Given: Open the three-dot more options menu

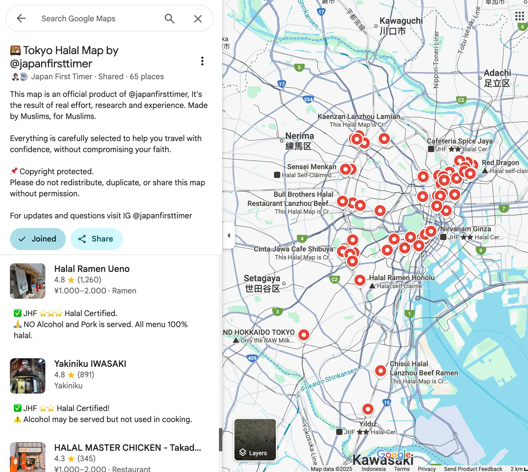Looking at the screenshot, I should [202, 61].
